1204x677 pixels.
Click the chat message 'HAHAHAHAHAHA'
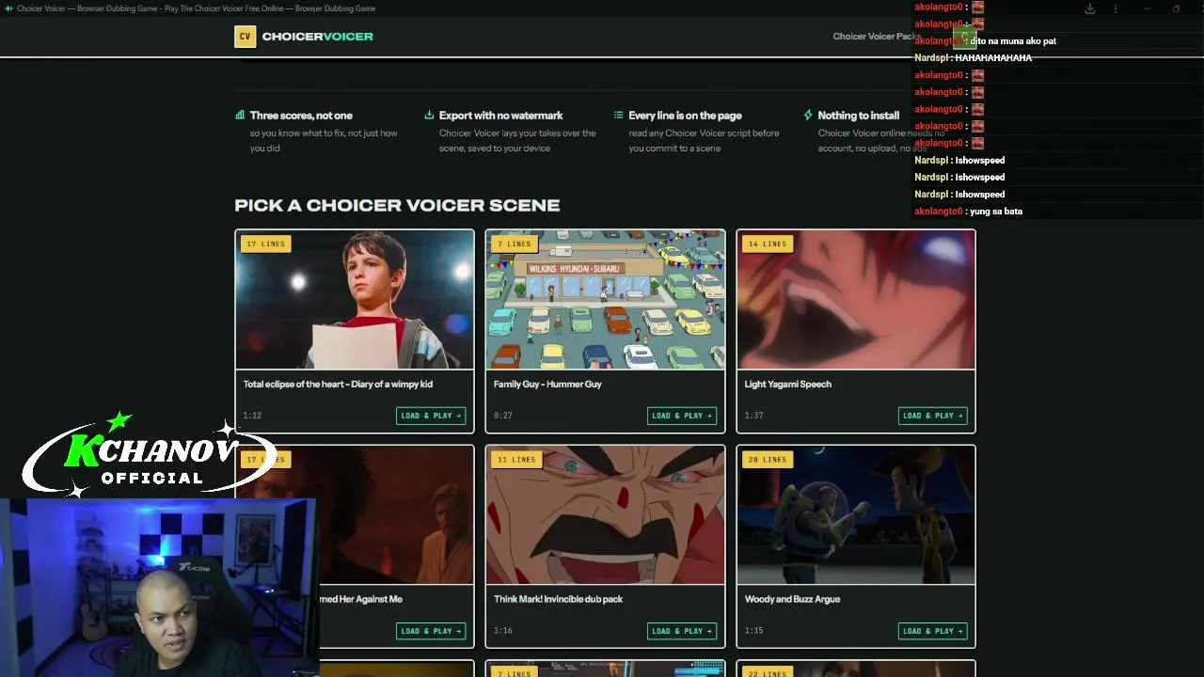coord(993,58)
